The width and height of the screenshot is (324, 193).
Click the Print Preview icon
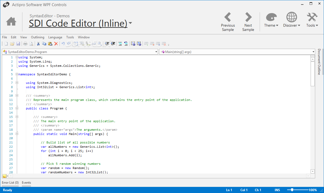point(31,44)
